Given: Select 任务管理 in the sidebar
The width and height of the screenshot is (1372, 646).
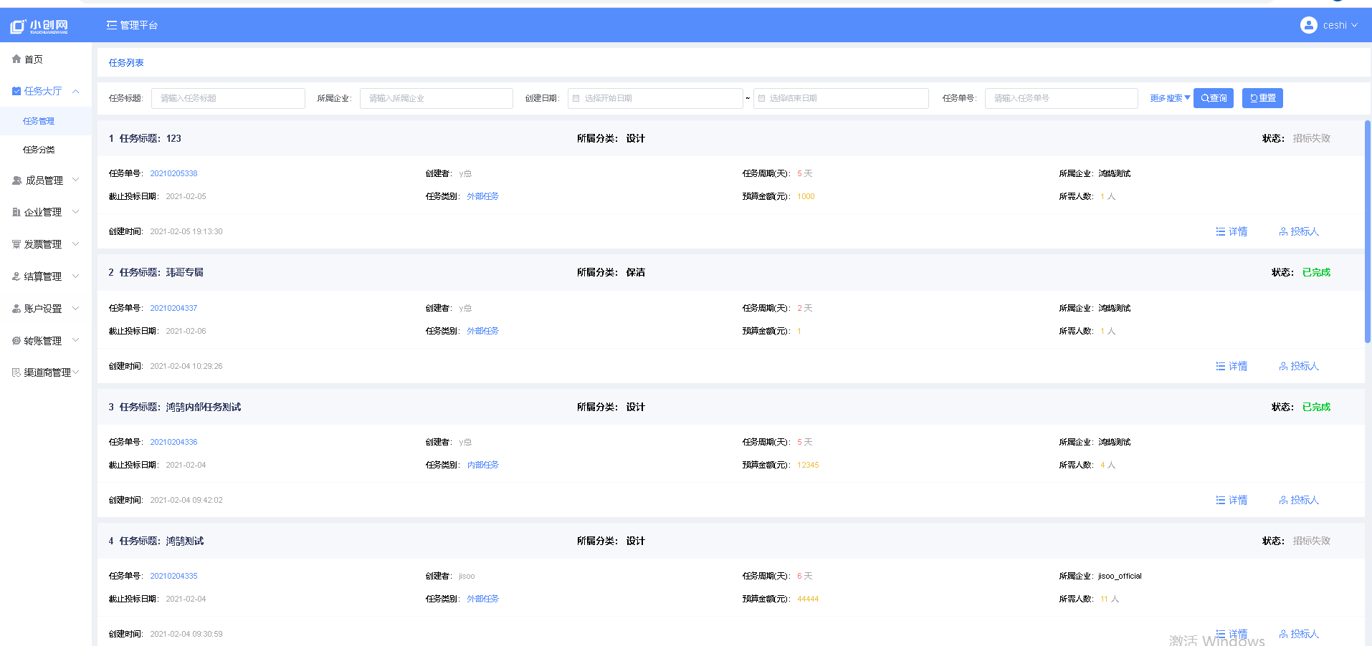Looking at the screenshot, I should (x=39, y=121).
